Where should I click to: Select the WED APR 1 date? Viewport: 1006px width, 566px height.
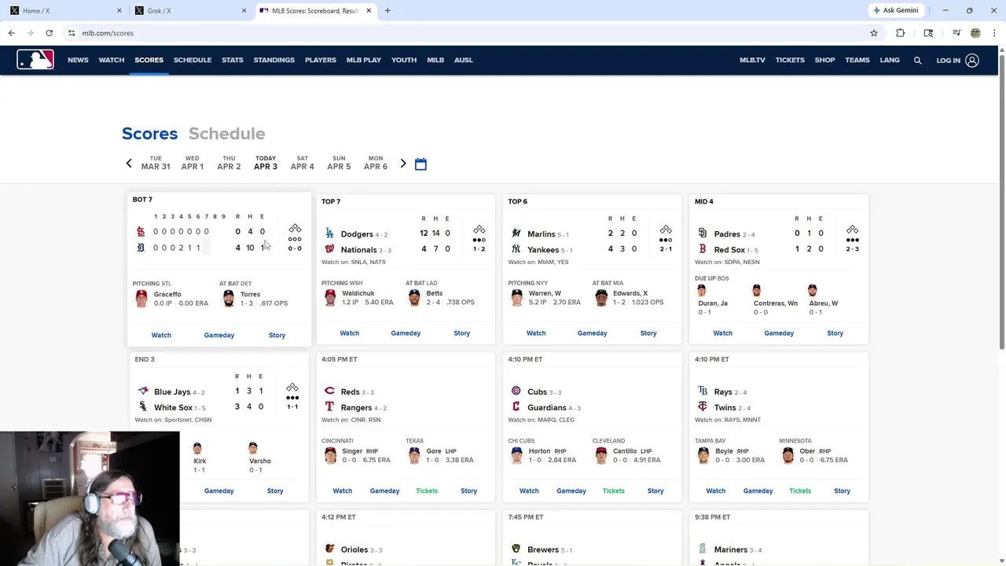193,163
